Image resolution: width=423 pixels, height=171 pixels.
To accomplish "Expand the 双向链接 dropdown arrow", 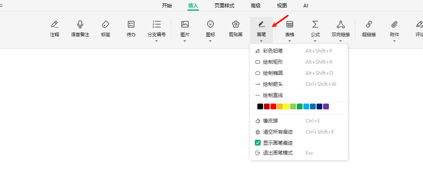I will click(340, 41).
